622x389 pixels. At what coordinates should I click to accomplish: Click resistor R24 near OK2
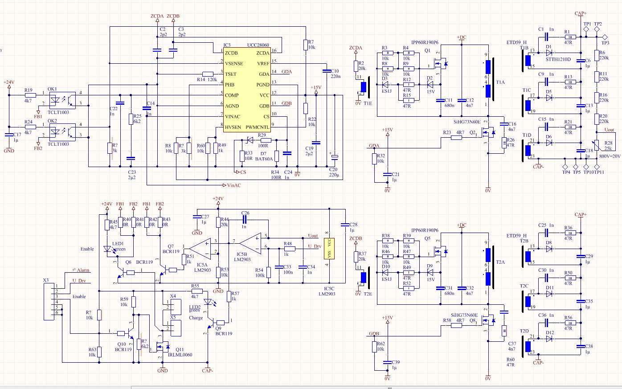pyautogui.click(x=30, y=127)
